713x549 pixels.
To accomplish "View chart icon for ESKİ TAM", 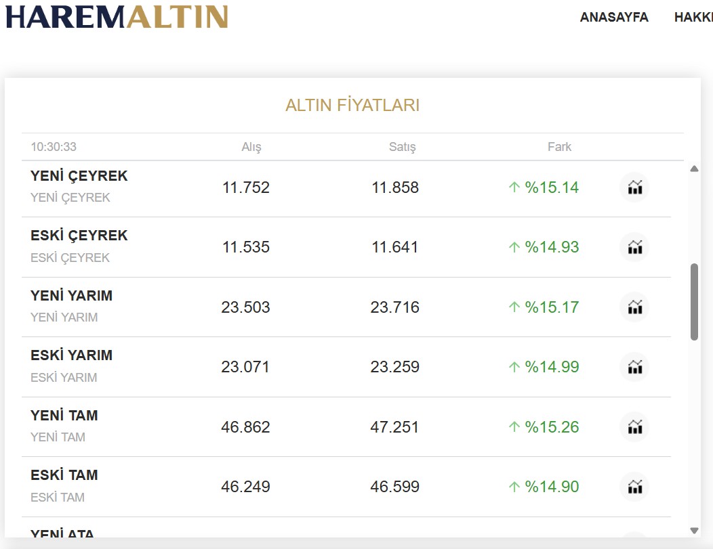I will 634,487.
